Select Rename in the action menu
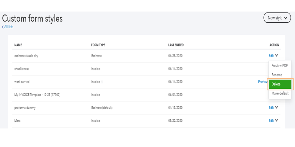 (x=277, y=75)
